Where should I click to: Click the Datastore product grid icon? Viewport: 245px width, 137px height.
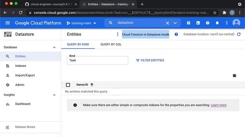8,34
